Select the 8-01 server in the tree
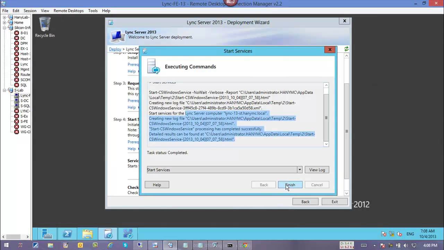The image size is (444, 250). [24, 33]
